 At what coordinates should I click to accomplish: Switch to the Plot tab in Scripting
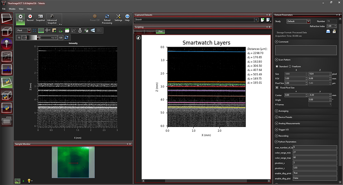[x=160, y=32]
